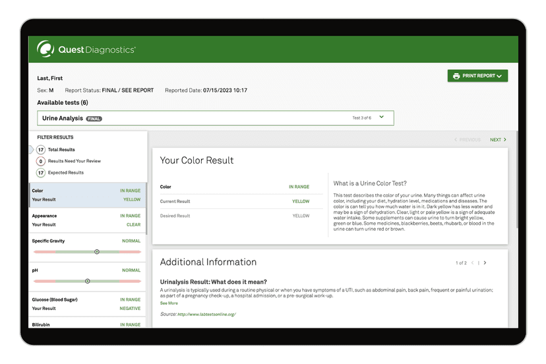Click the Specific Gravity range slider marker
546x364 pixels.
pyautogui.click(x=97, y=252)
